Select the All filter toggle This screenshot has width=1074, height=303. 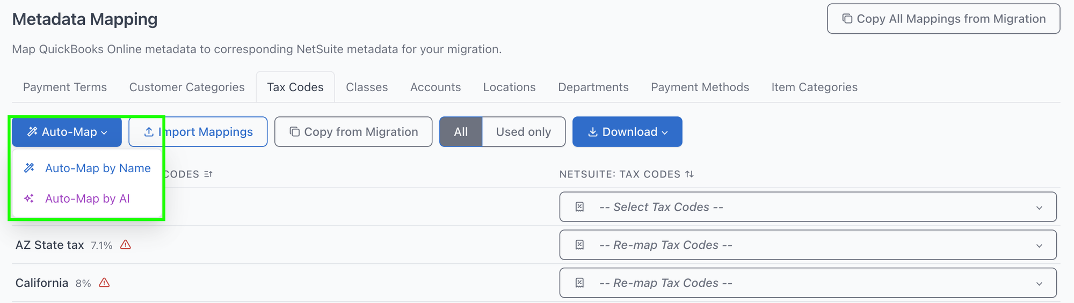click(x=461, y=132)
